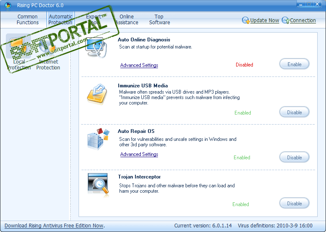The height and width of the screenshot is (232, 326).
Task: Click Enabled status for Immunize USB Media
Action: pos(243,113)
